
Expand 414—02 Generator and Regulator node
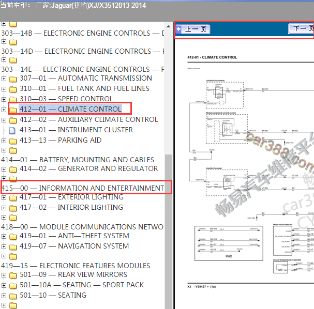[4, 169]
